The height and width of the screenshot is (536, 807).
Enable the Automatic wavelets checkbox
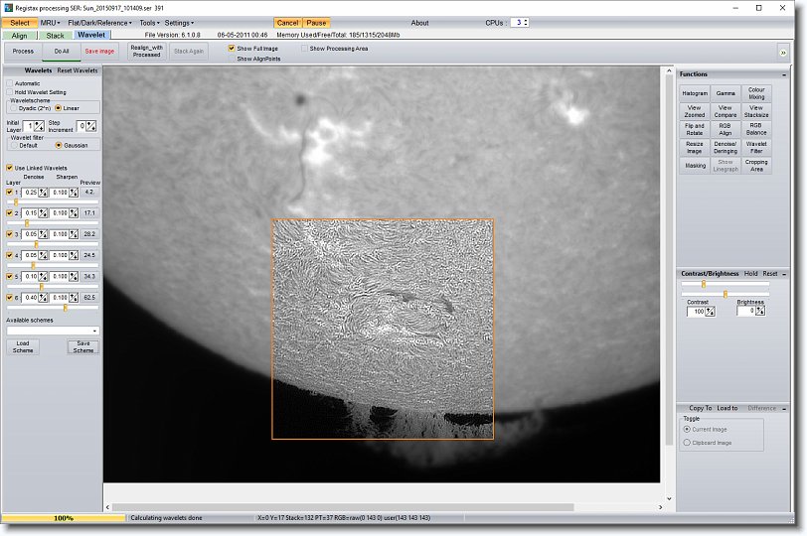(9, 83)
